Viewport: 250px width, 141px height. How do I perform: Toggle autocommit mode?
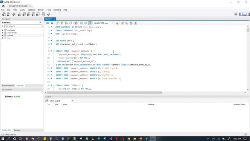[90, 23]
